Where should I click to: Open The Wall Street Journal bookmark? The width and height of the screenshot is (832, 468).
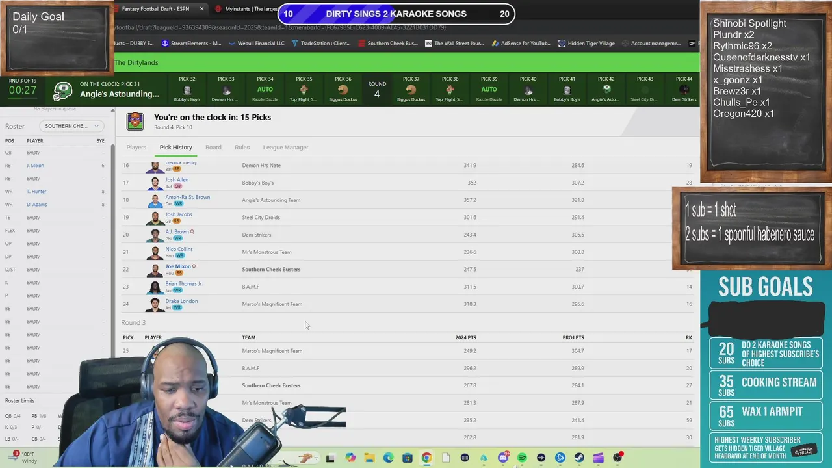454,44
